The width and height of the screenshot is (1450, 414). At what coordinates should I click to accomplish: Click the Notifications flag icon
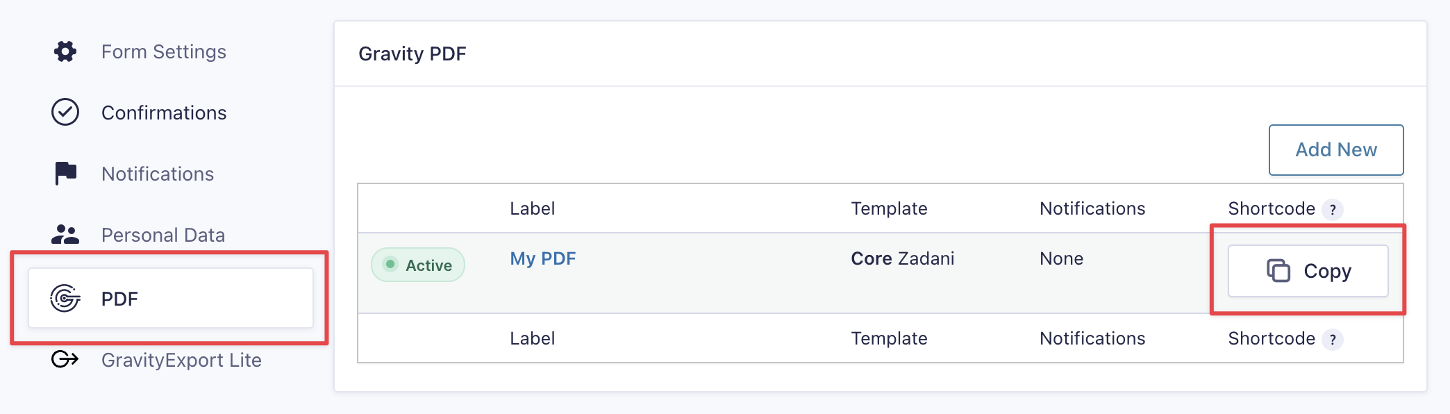(x=64, y=173)
